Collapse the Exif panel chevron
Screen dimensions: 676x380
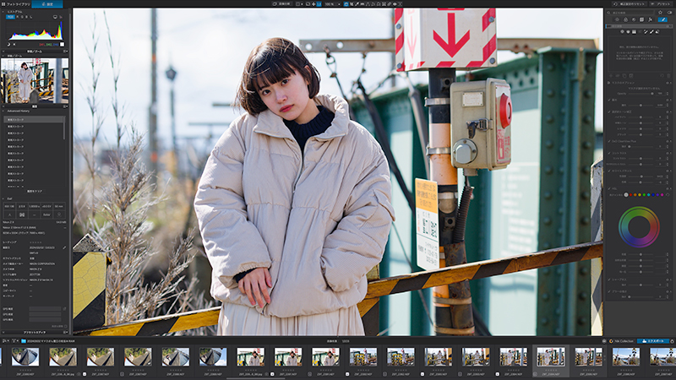(3, 198)
